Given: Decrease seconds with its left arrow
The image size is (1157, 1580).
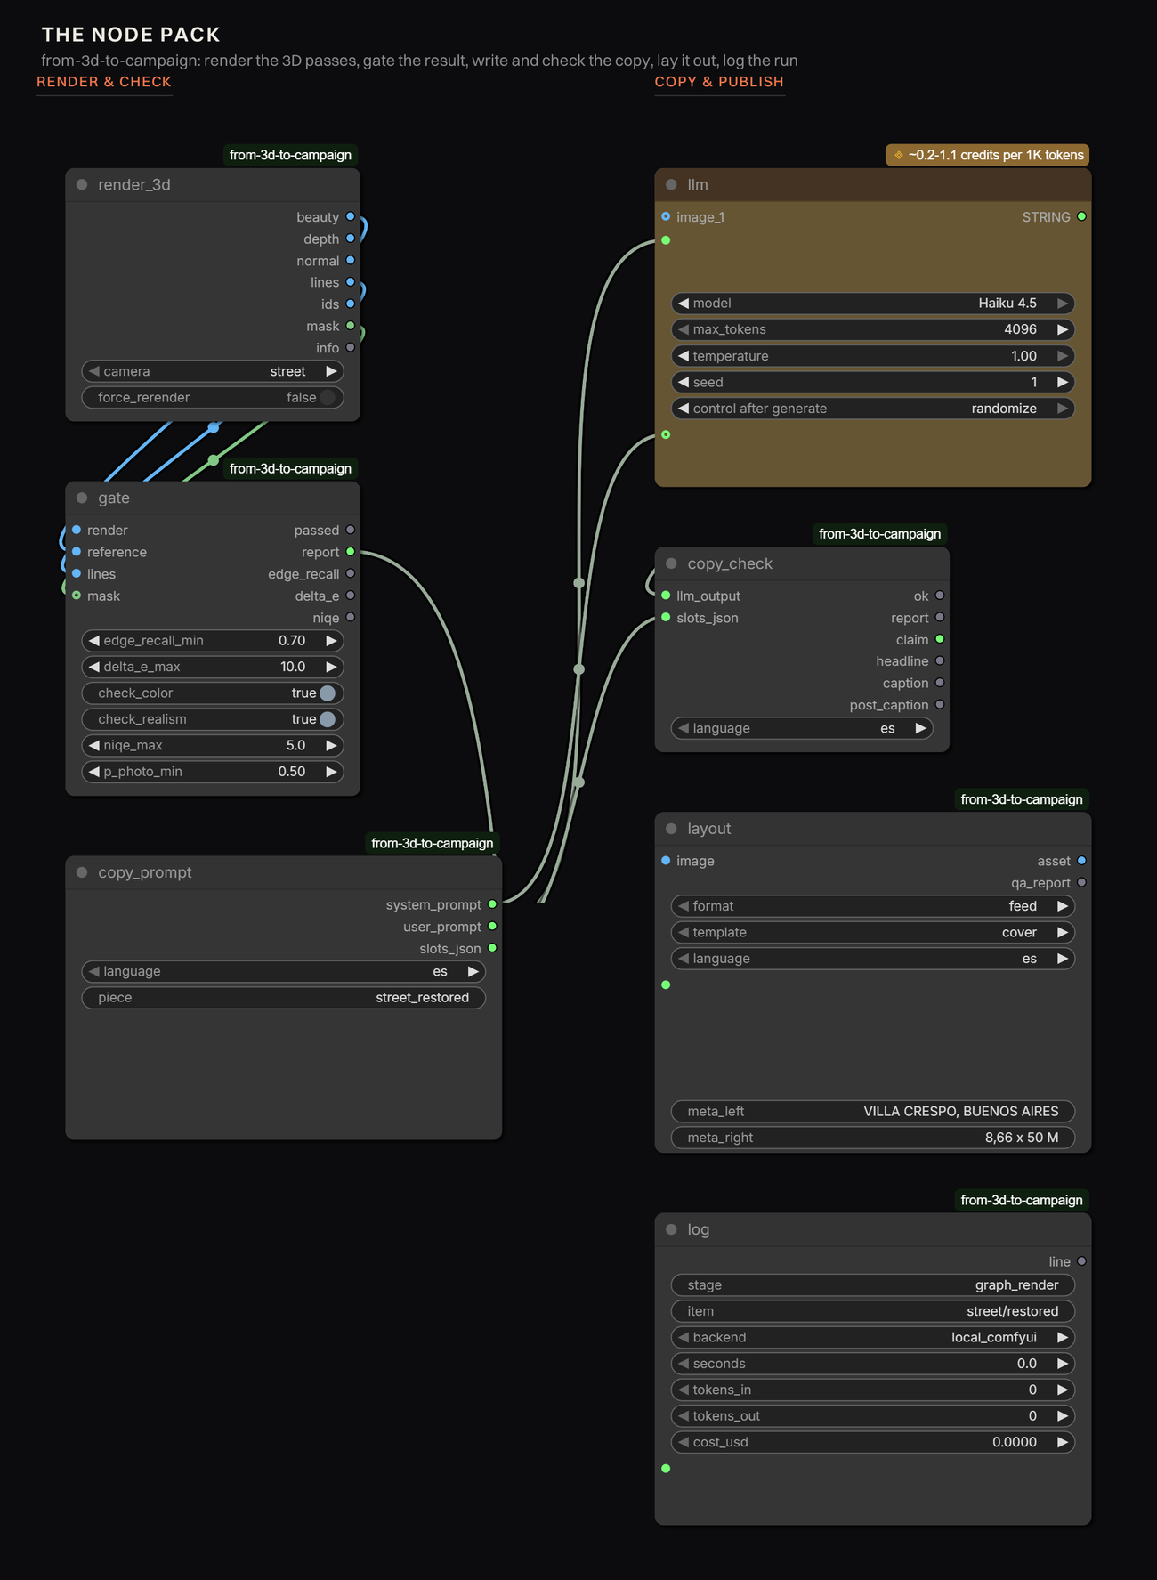Looking at the screenshot, I should tap(683, 1364).
